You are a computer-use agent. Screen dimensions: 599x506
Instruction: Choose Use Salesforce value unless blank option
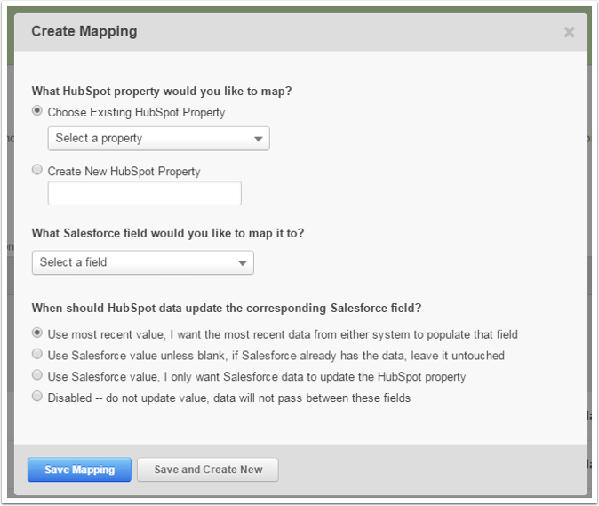37,354
